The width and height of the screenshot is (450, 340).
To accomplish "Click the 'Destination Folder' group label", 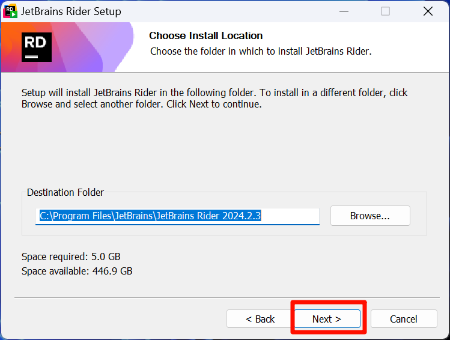I will (65, 192).
